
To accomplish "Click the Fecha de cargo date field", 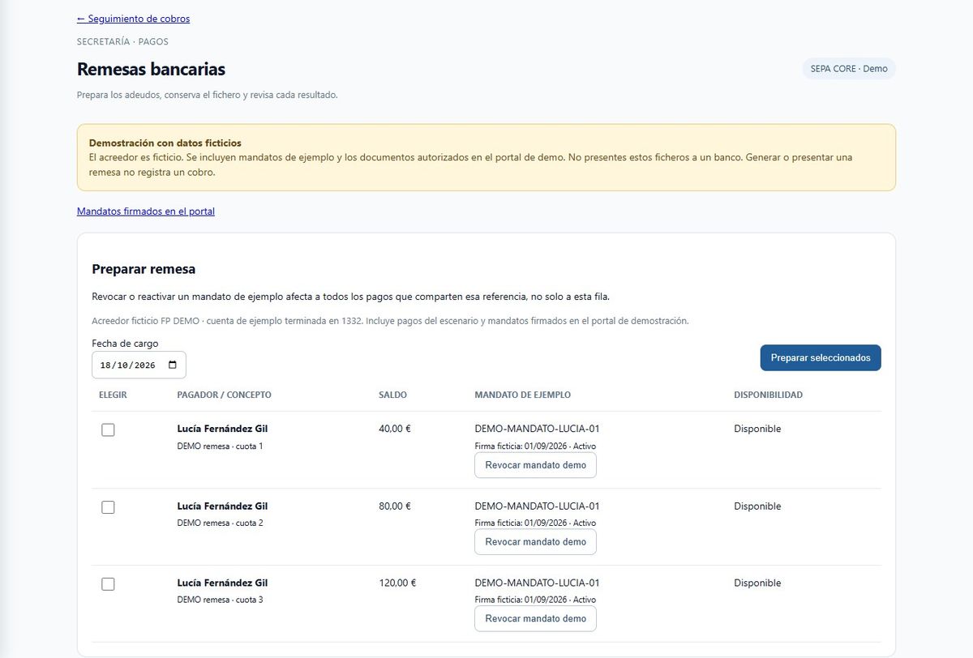I will [139, 365].
